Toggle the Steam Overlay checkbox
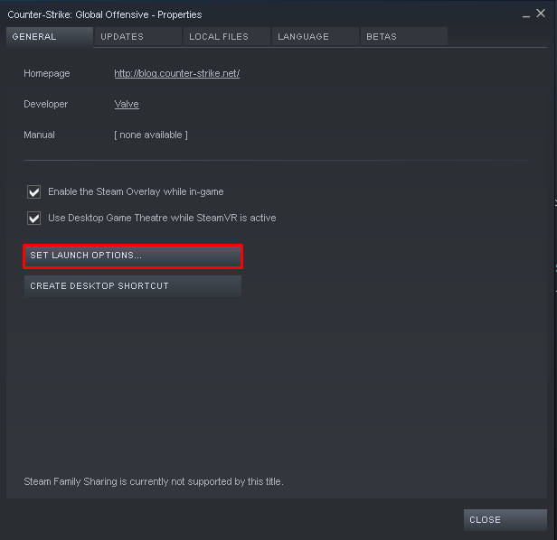The height and width of the screenshot is (540, 557). click(34, 191)
